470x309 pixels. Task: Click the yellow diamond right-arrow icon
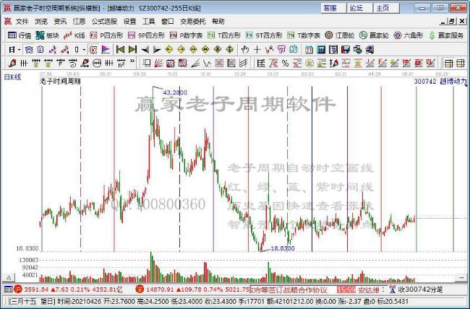coord(181,49)
